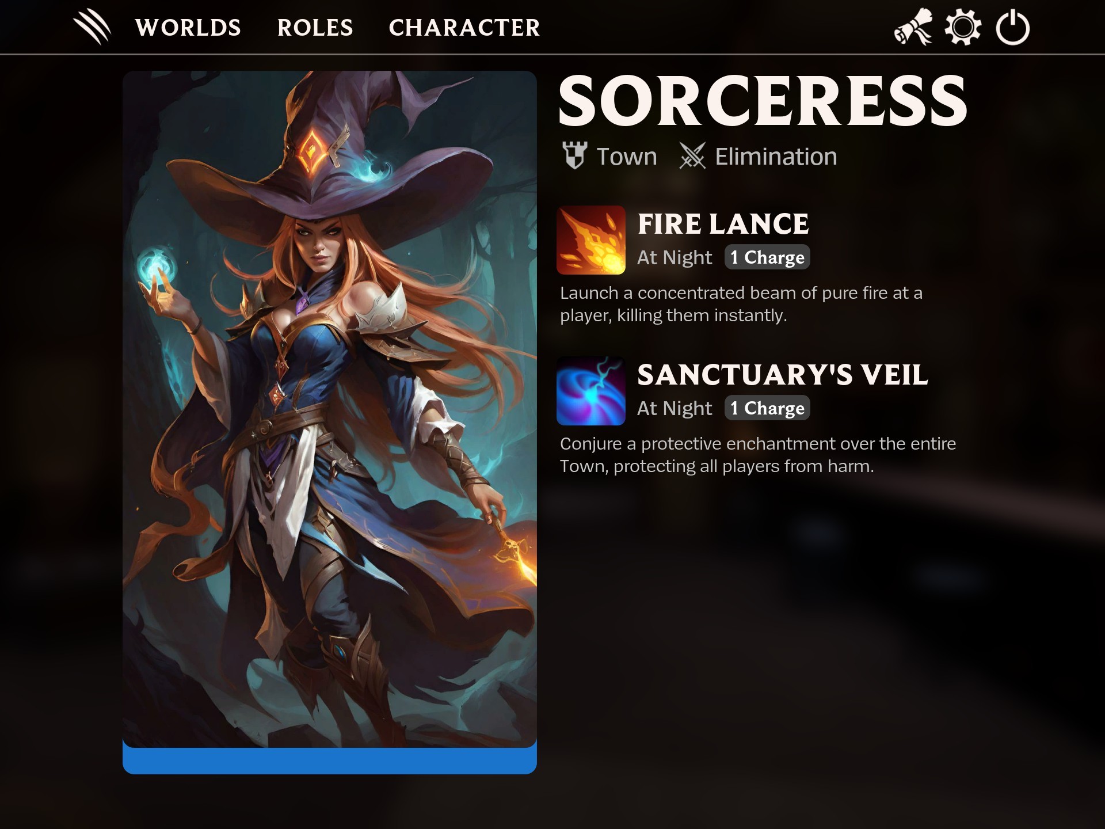Click the Town faction label
Screen dimensions: 1105x829
[627, 157]
